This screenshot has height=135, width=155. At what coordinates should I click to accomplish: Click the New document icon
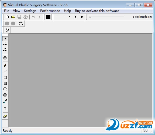7,17
